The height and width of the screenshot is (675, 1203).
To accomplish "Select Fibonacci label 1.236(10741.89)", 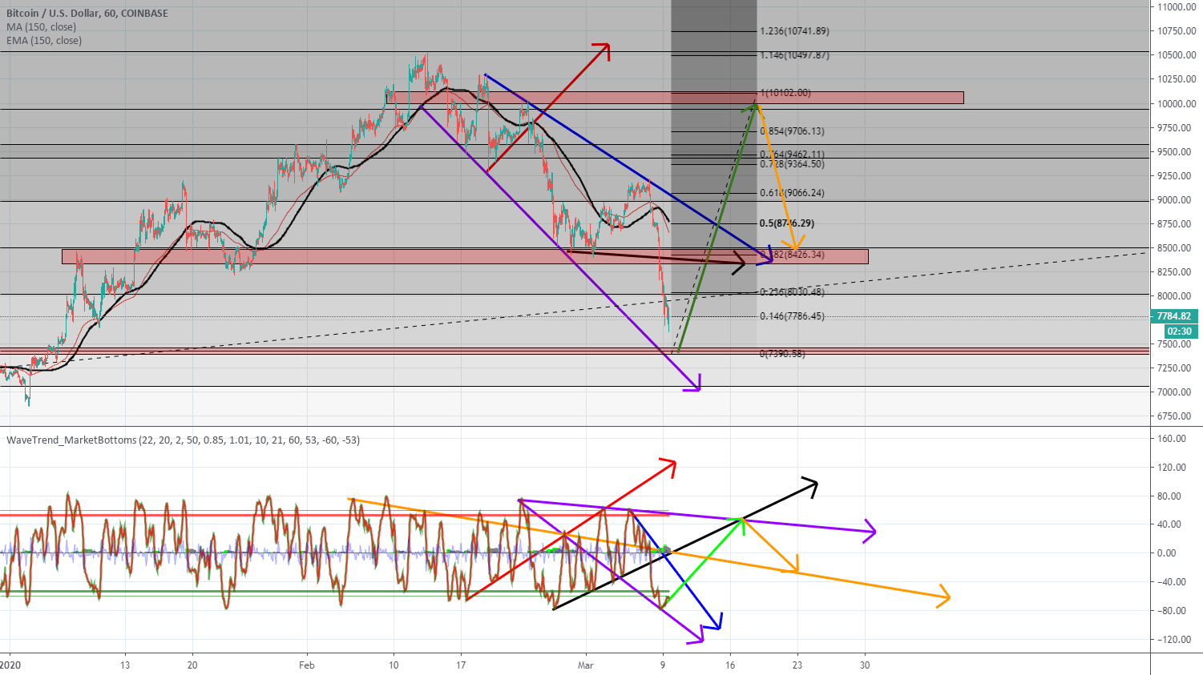I will coord(794,31).
